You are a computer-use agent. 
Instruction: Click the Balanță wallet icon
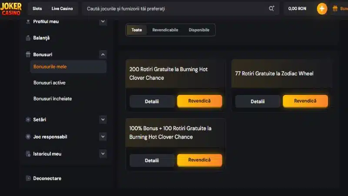28,38
